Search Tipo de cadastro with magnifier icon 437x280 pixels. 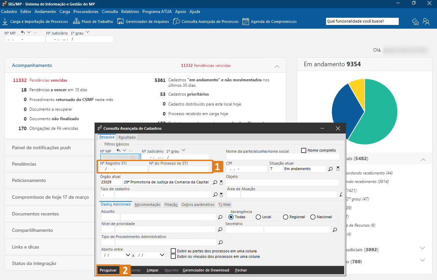[x=215, y=195]
